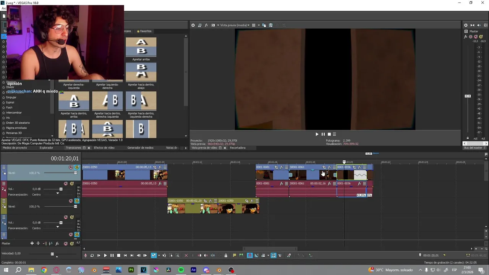The height and width of the screenshot is (275, 489).
Task: Go to end of project
Action: (x=132, y=256)
